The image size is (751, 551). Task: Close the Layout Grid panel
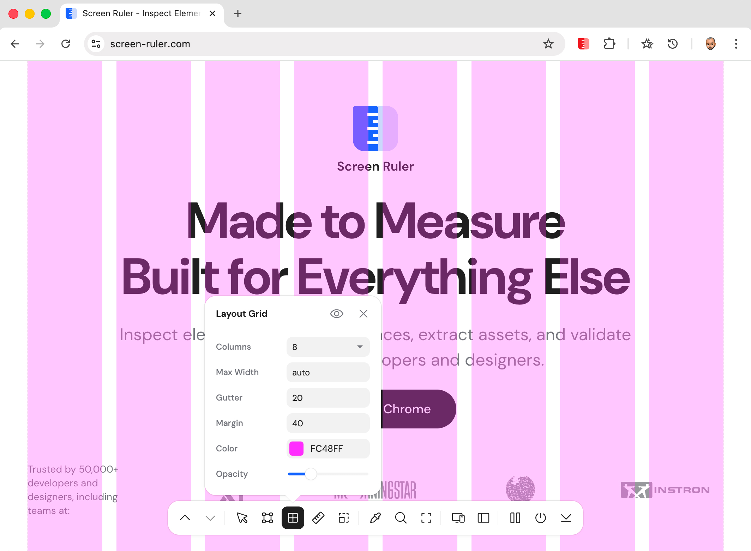[364, 314]
